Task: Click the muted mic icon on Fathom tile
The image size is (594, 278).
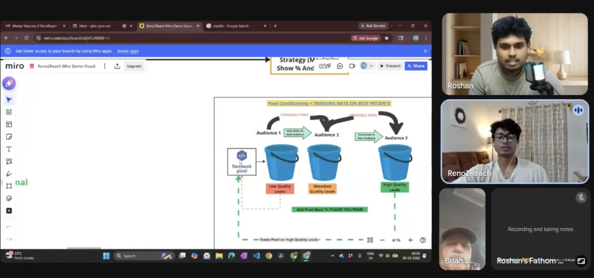Action: pyautogui.click(x=581, y=198)
